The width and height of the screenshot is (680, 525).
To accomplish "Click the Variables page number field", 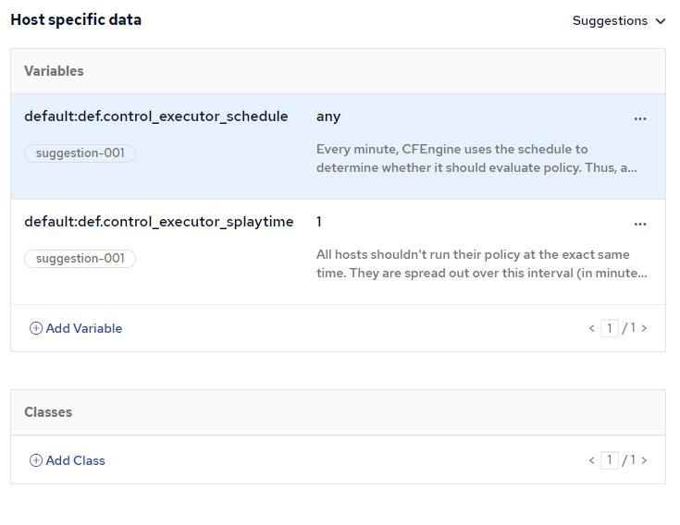I will click(x=609, y=328).
